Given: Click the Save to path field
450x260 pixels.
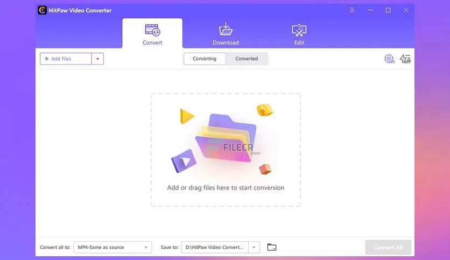Looking at the screenshot, I should tap(215, 247).
